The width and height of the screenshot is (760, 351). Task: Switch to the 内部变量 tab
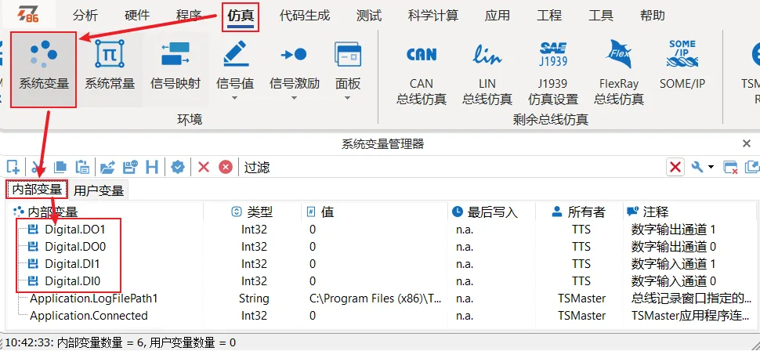click(x=37, y=190)
